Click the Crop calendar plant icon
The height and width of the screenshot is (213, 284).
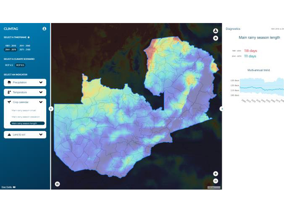click(9, 102)
